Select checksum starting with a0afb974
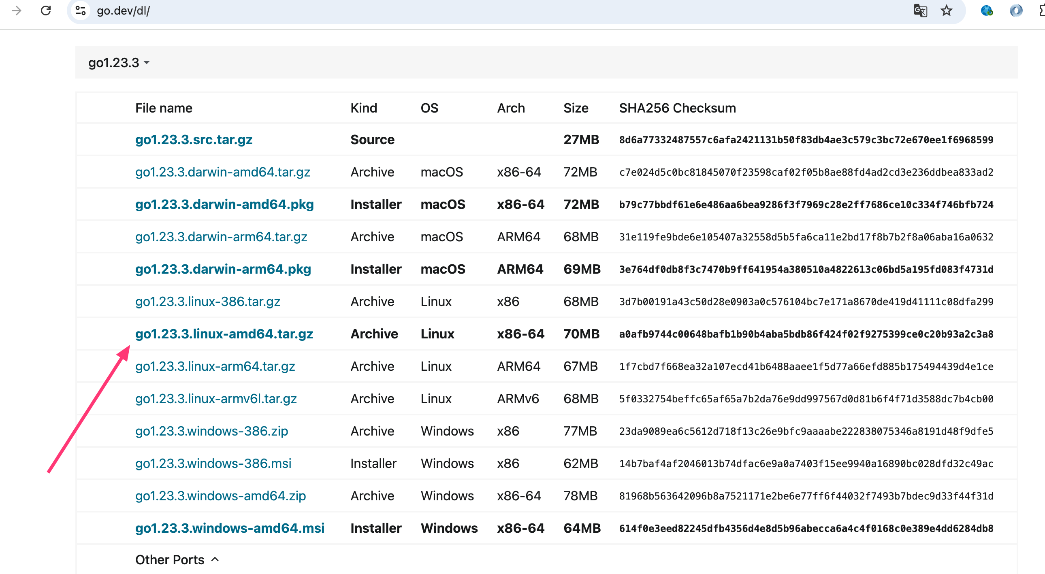Image resolution: width=1045 pixels, height=574 pixels. [806, 334]
